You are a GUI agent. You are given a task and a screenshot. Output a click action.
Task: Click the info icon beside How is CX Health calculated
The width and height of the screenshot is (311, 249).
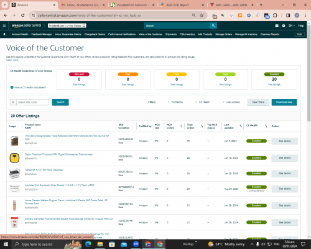click(12, 87)
